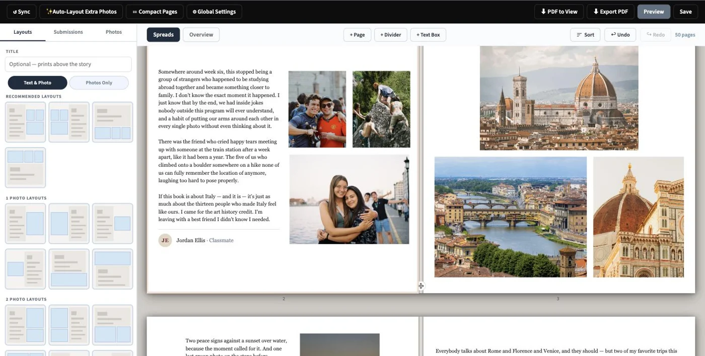705x356 pixels.
Task: Click the Redo button
Action: click(656, 35)
